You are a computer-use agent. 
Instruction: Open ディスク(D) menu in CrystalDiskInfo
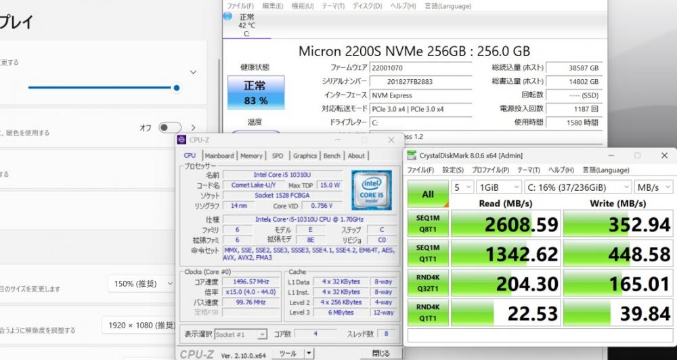(x=367, y=6)
